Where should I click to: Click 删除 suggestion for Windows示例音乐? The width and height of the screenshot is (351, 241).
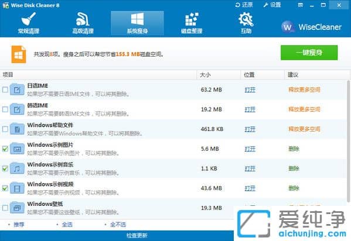[x=294, y=168]
